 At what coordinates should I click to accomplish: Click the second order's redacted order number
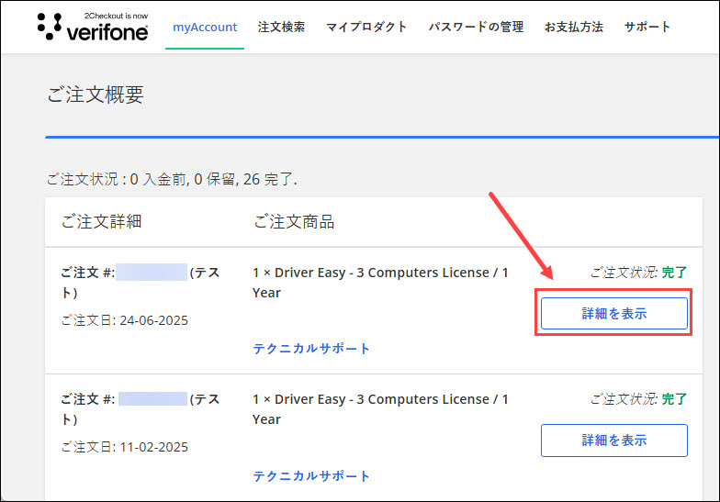pyautogui.click(x=152, y=398)
